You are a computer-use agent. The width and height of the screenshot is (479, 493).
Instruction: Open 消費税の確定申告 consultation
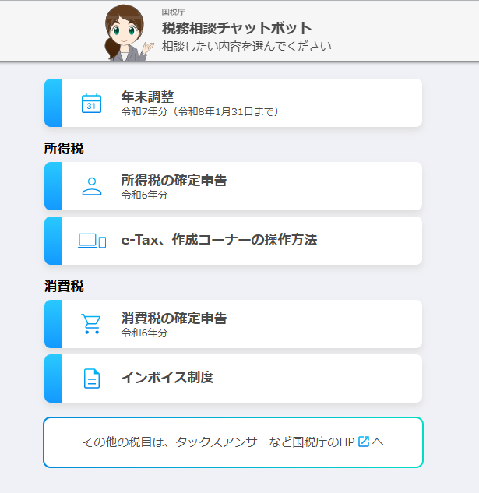point(174,319)
